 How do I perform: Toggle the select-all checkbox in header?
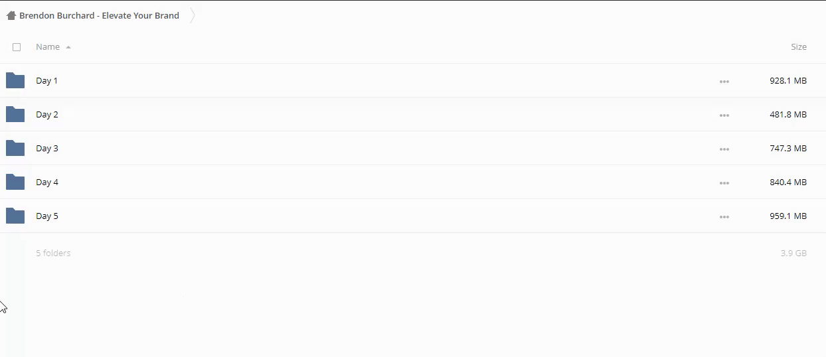click(x=17, y=47)
